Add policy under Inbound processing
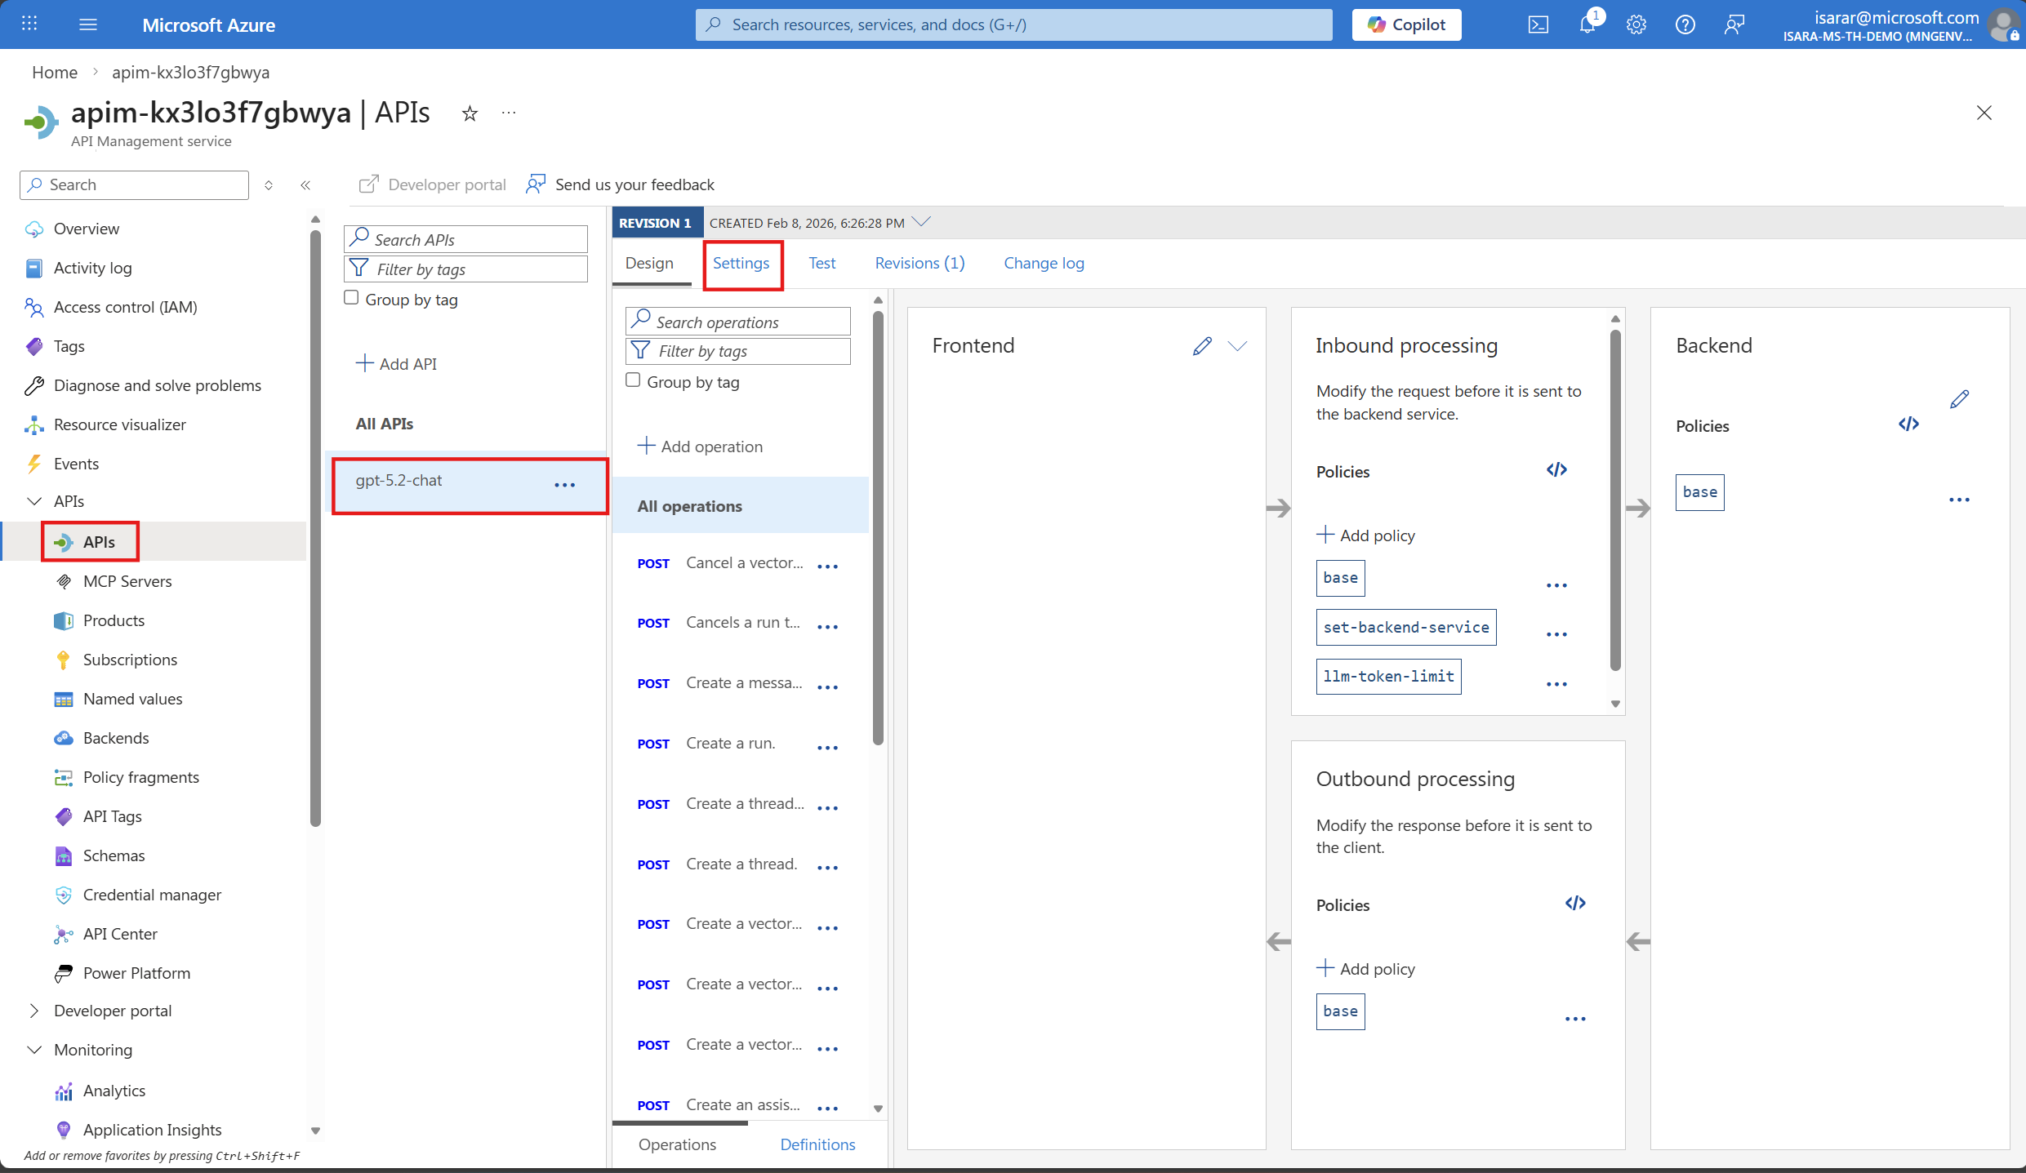This screenshot has height=1173, width=2026. point(1366,535)
